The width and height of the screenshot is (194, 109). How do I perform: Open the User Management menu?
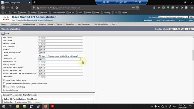(x=85, y=24)
